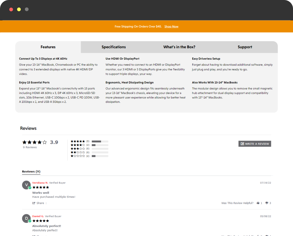
Task: Click thumbs up on Veridiana's review
Action: (x=258, y=203)
